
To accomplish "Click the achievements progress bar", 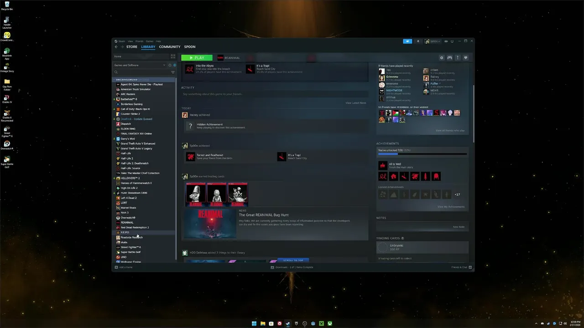I will 422,154.
